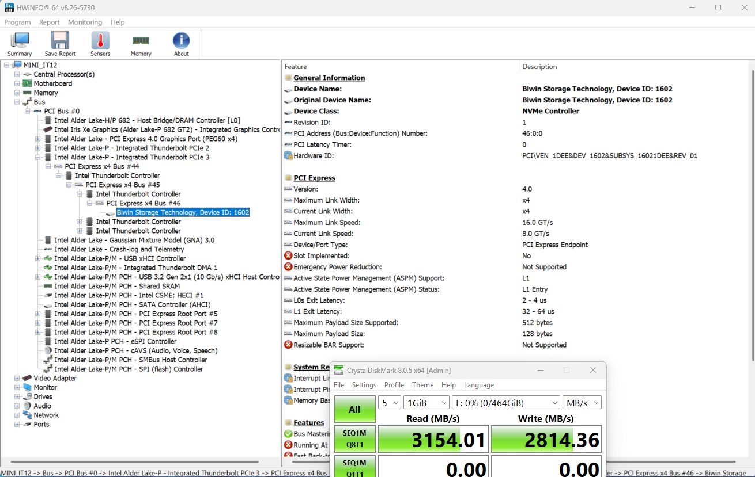This screenshot has width=755, height=477.
Task: Click the Description column header
Action: (539, 67)
